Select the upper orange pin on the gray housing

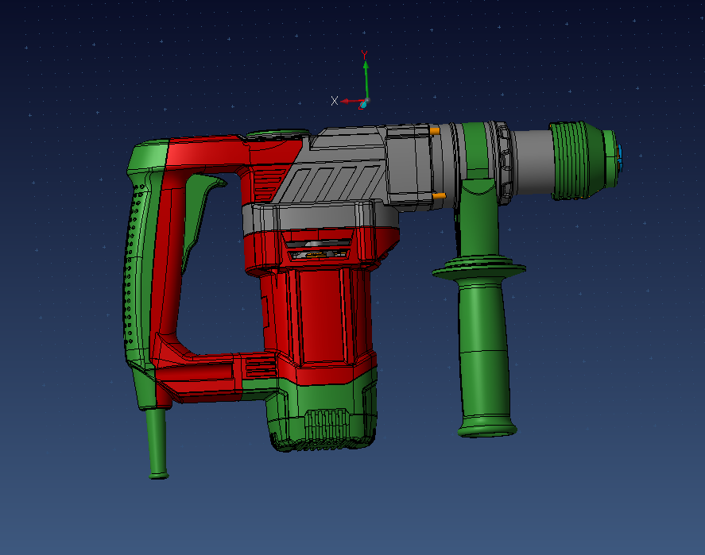435,131
